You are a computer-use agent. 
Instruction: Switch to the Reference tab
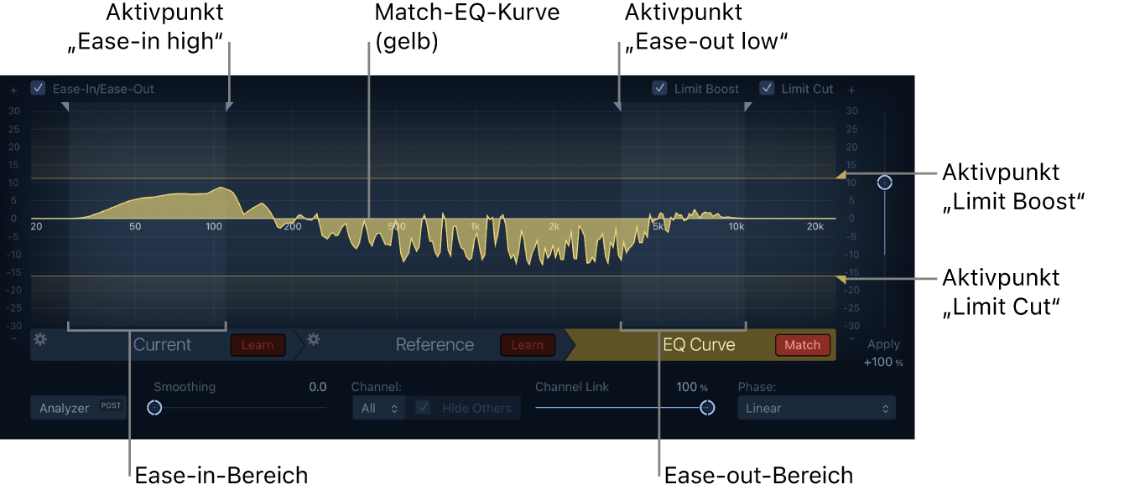click(435, 344)
